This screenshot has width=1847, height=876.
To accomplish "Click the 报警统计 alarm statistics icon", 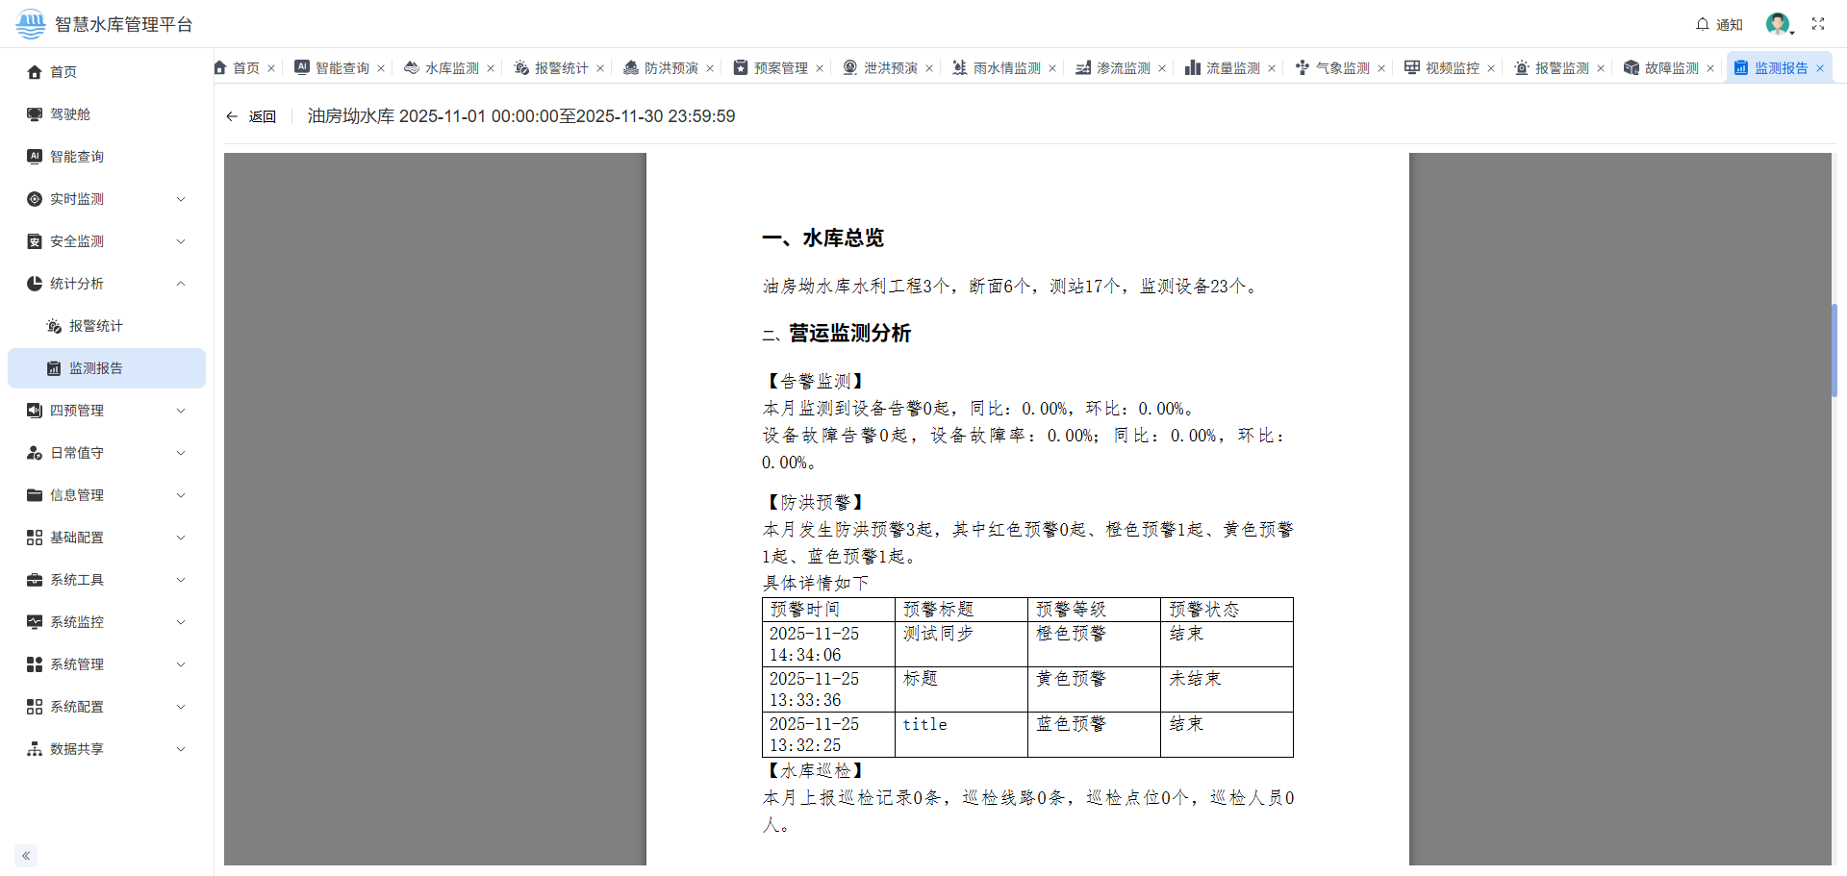I will coord(54,326).
